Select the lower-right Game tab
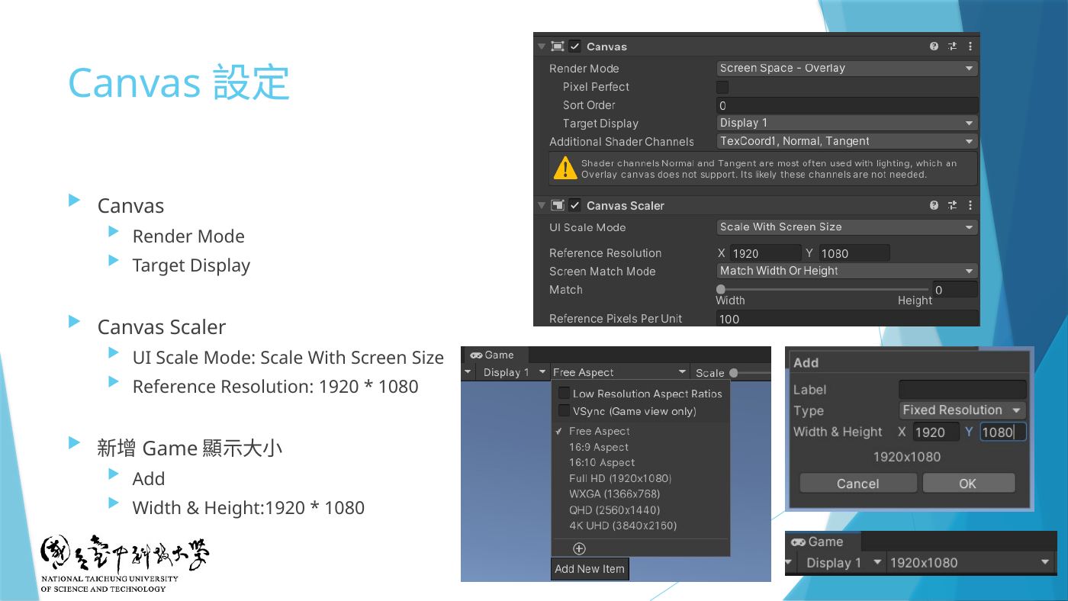The height and width of the screenshot is (601, 1068). click(x=822, y=542)
